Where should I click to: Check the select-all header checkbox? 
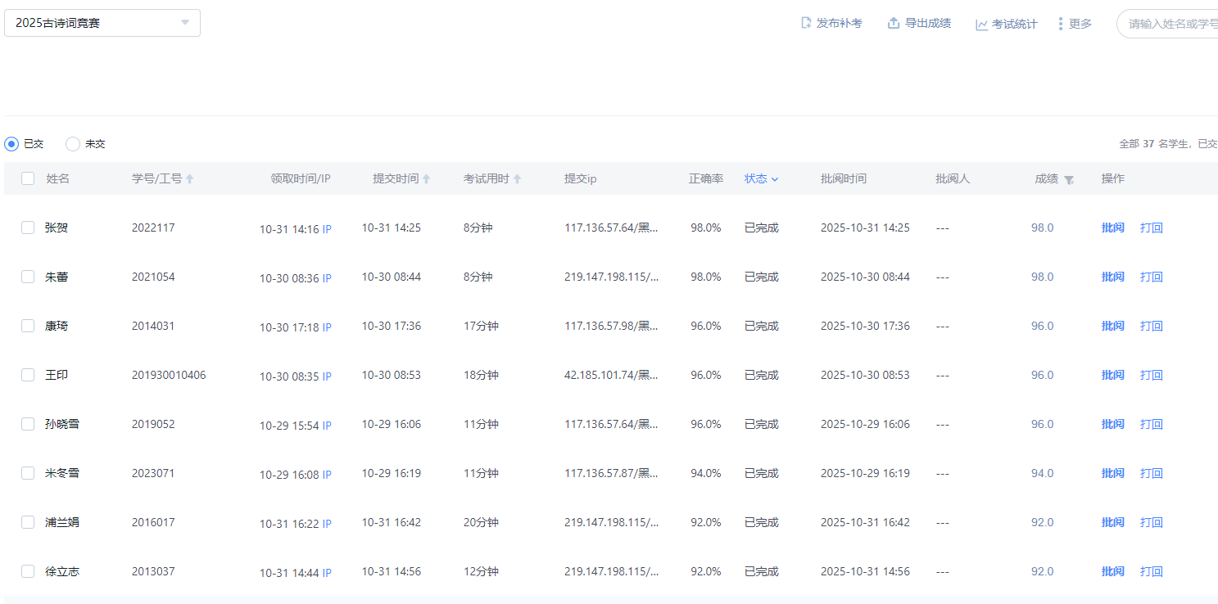point(28,178)
